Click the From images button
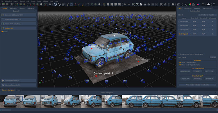This screenshot has width=218, height=113. point(185,71)
